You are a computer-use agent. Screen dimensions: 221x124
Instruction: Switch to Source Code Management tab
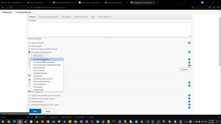pos(48,17)
